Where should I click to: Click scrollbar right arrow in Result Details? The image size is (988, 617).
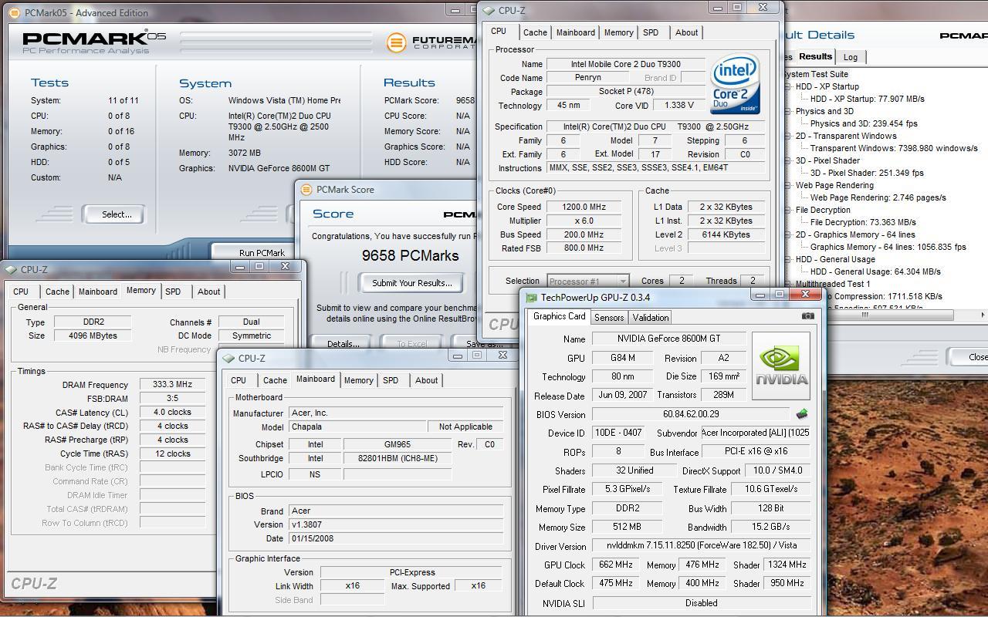tap(983, 315)
